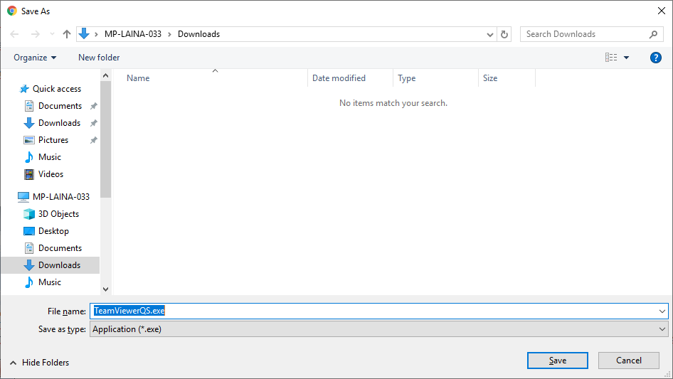Click the navigation pane scrollbar thumb
Screen dimensions: 673x379
point(105,139)
